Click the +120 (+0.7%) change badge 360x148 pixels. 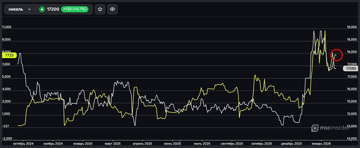tap(75, 9)
